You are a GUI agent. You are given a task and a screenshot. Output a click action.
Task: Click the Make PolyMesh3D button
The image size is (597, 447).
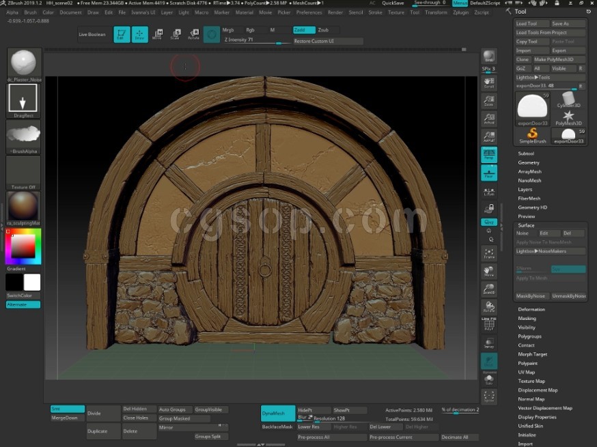(559, 59)
